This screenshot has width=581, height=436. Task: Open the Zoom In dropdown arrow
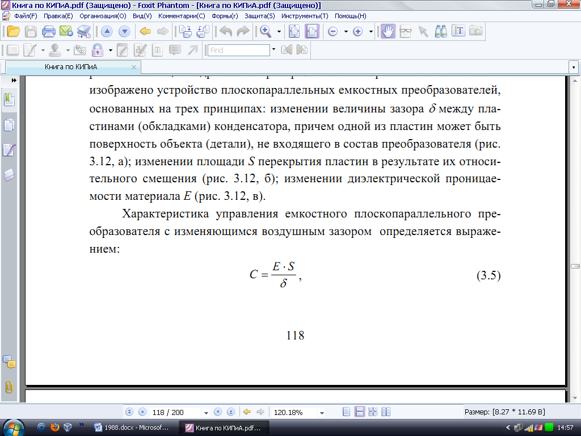(x=371, y=32)
